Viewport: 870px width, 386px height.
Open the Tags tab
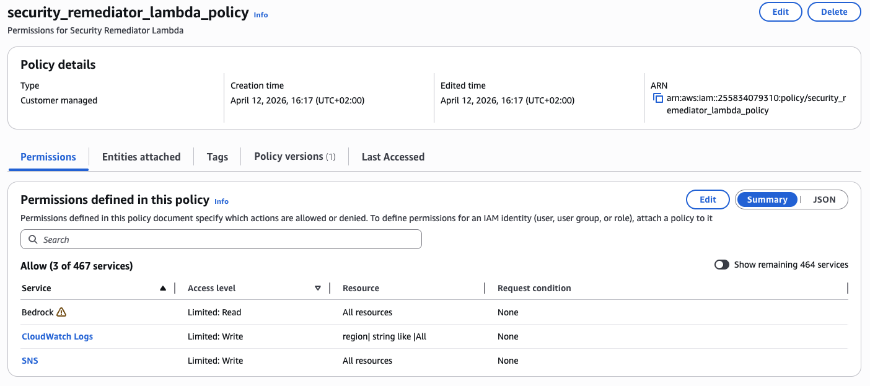coord(217,157)
